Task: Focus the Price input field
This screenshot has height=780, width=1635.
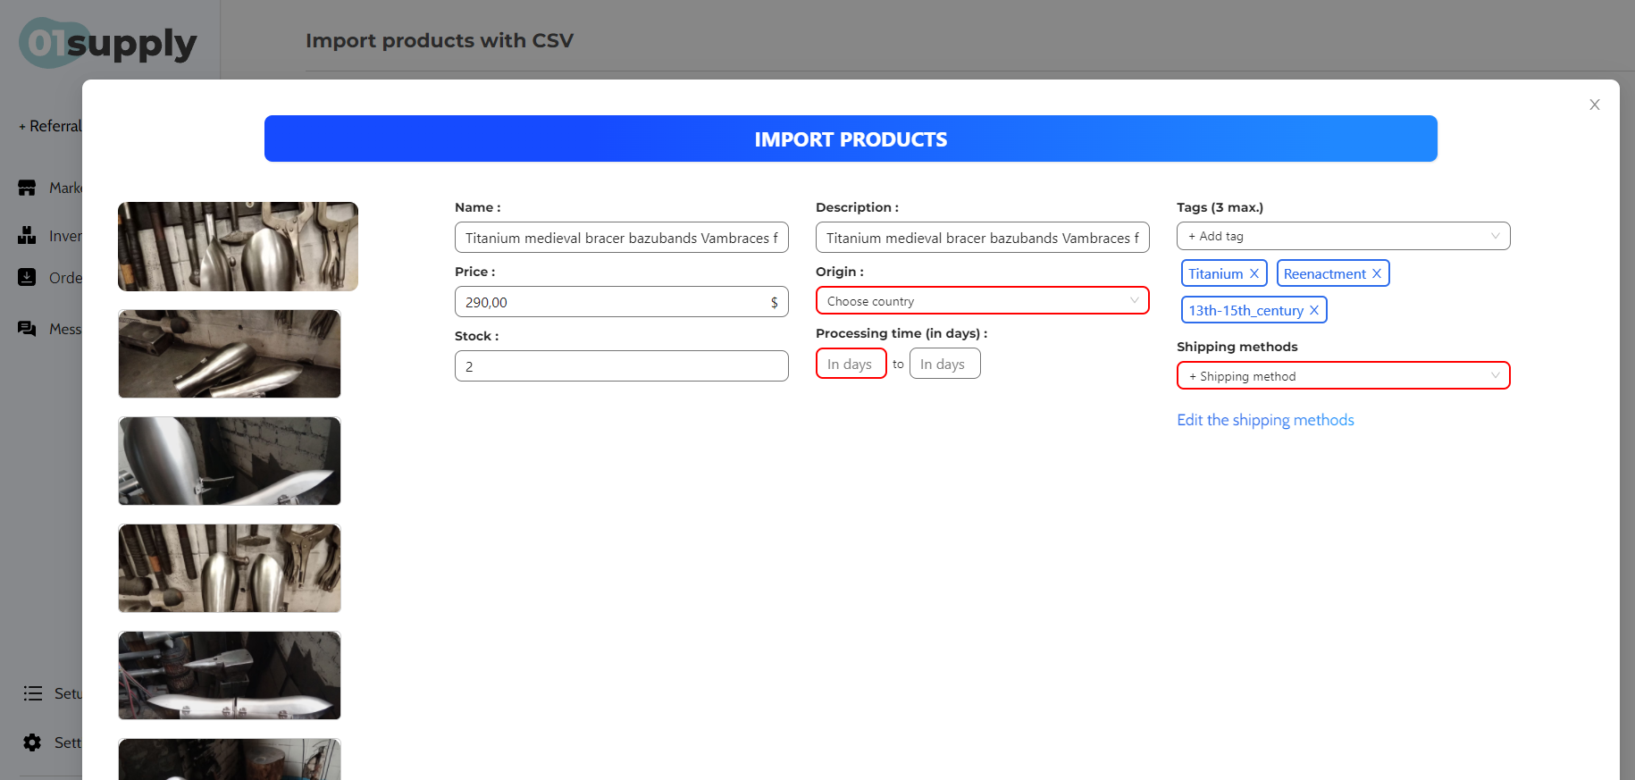Action: [x=621, y=302]
